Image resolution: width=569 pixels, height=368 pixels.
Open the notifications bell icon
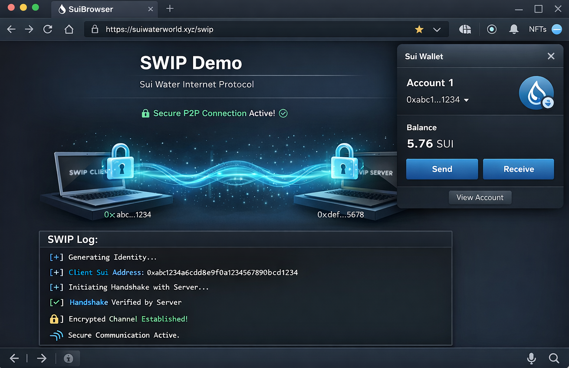click(514, 29)
